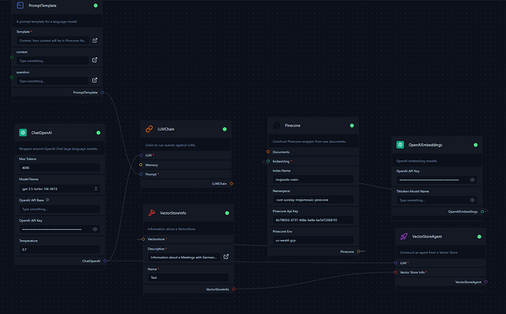The width and height of the screenshot is (506, 314).
Task: Click VectorStoreInfo Name field
Action: [x=188, y=277]
